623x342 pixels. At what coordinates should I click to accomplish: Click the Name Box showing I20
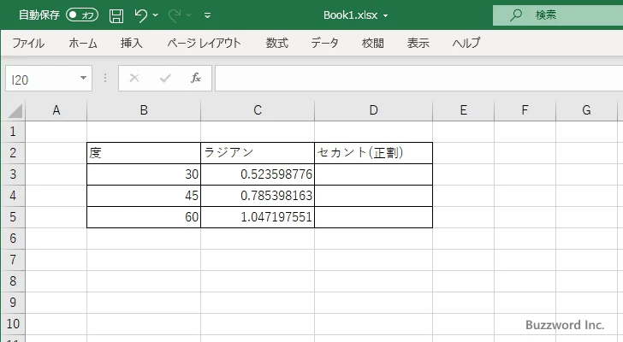tap(42, 79)
